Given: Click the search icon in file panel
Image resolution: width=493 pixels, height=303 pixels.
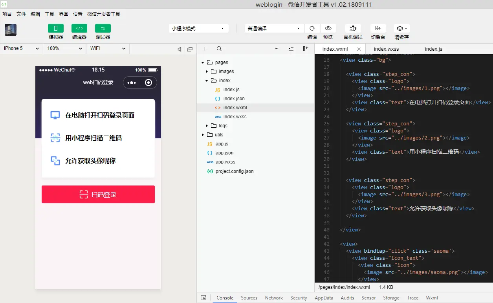Looking at the screenshot, I should pos(219,49).
